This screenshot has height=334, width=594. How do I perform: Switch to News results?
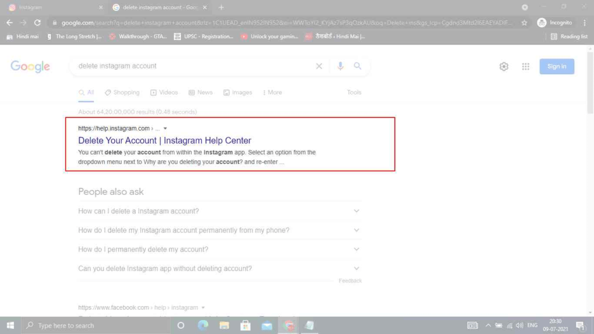201,92
